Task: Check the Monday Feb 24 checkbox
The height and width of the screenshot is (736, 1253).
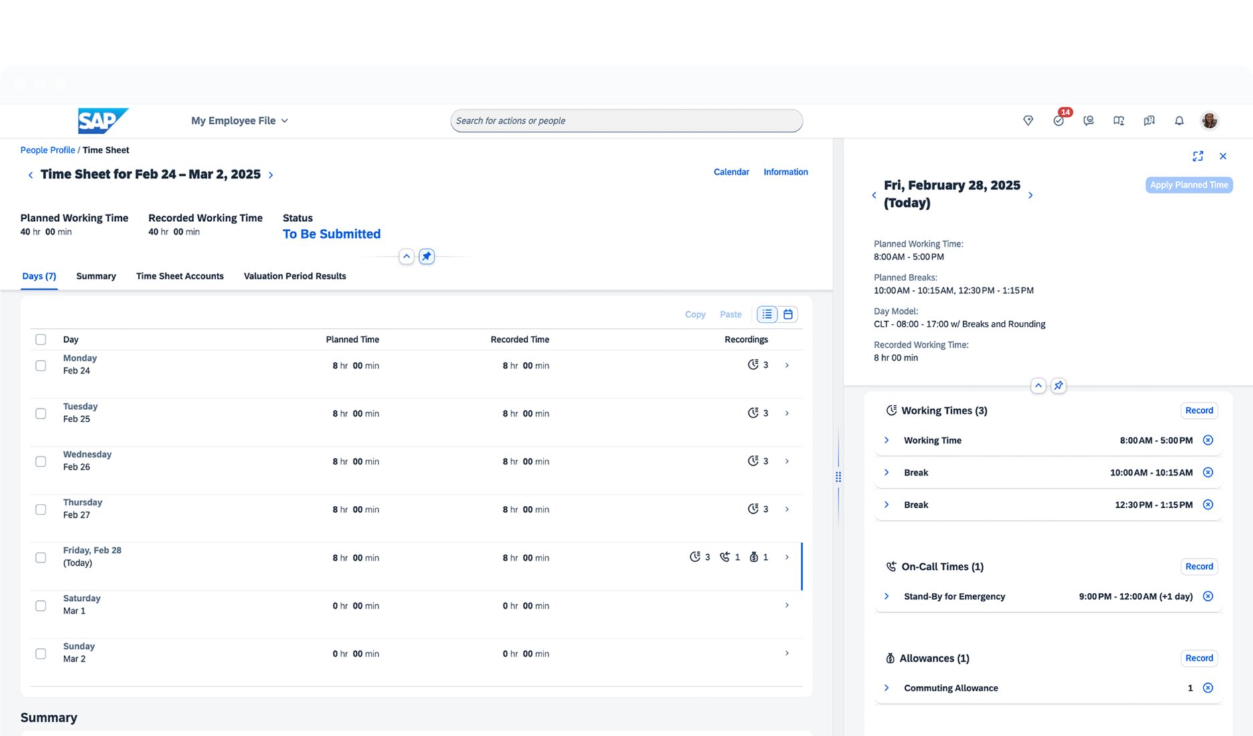Action: pos(41,365)
